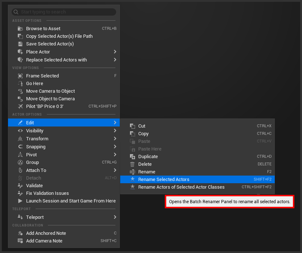Choose Browse to Asset
This screenshot has height=253, width=302.
click(64, 29)
